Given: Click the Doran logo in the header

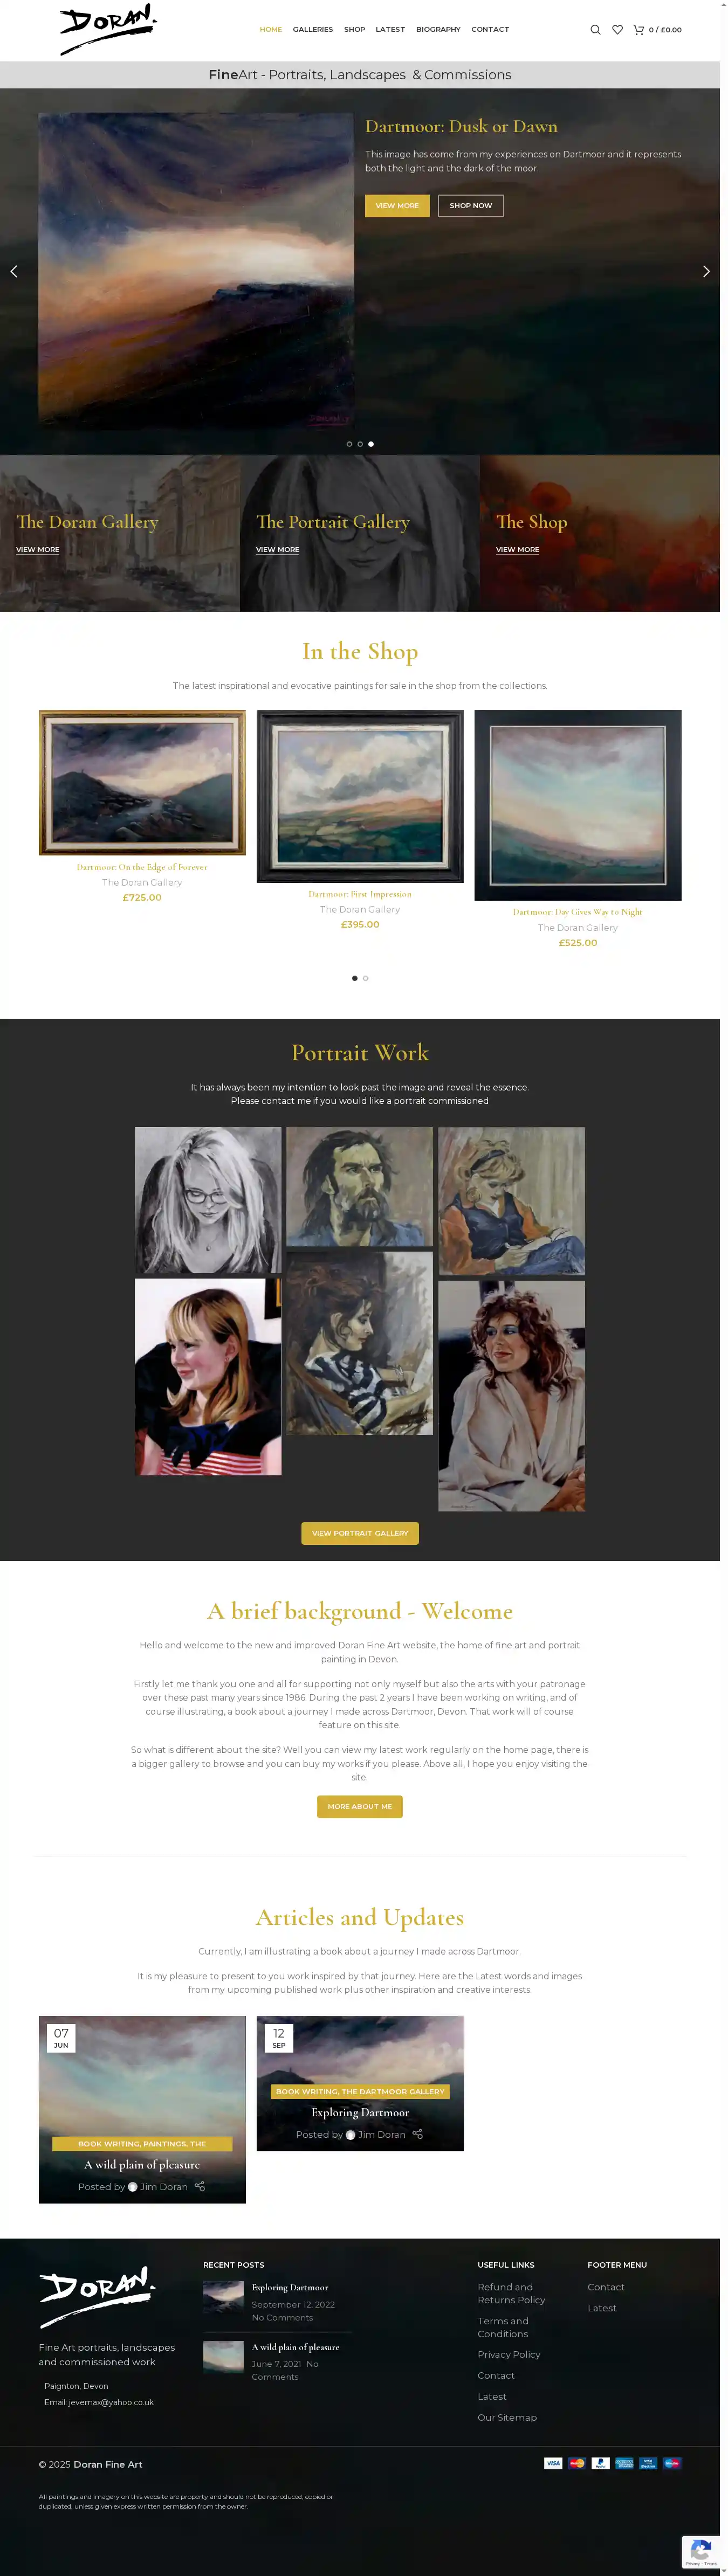Looking at the screenshot, I should [108, 29].
